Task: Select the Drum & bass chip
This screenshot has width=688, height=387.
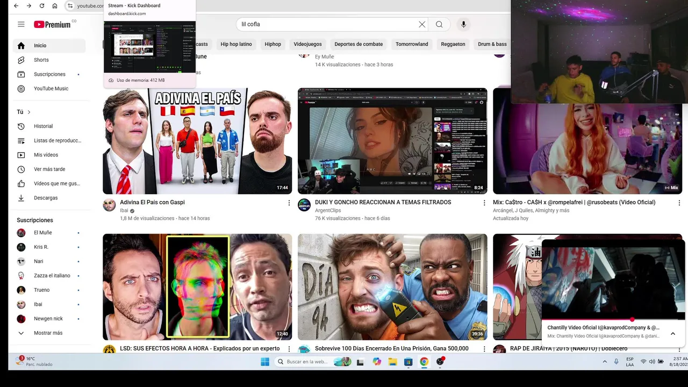Action: click(x=492, y=44)
